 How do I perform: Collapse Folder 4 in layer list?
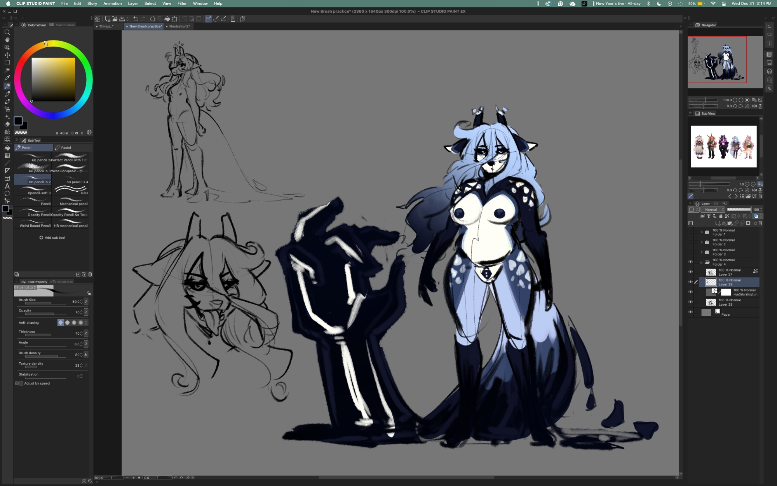[702, 262]
